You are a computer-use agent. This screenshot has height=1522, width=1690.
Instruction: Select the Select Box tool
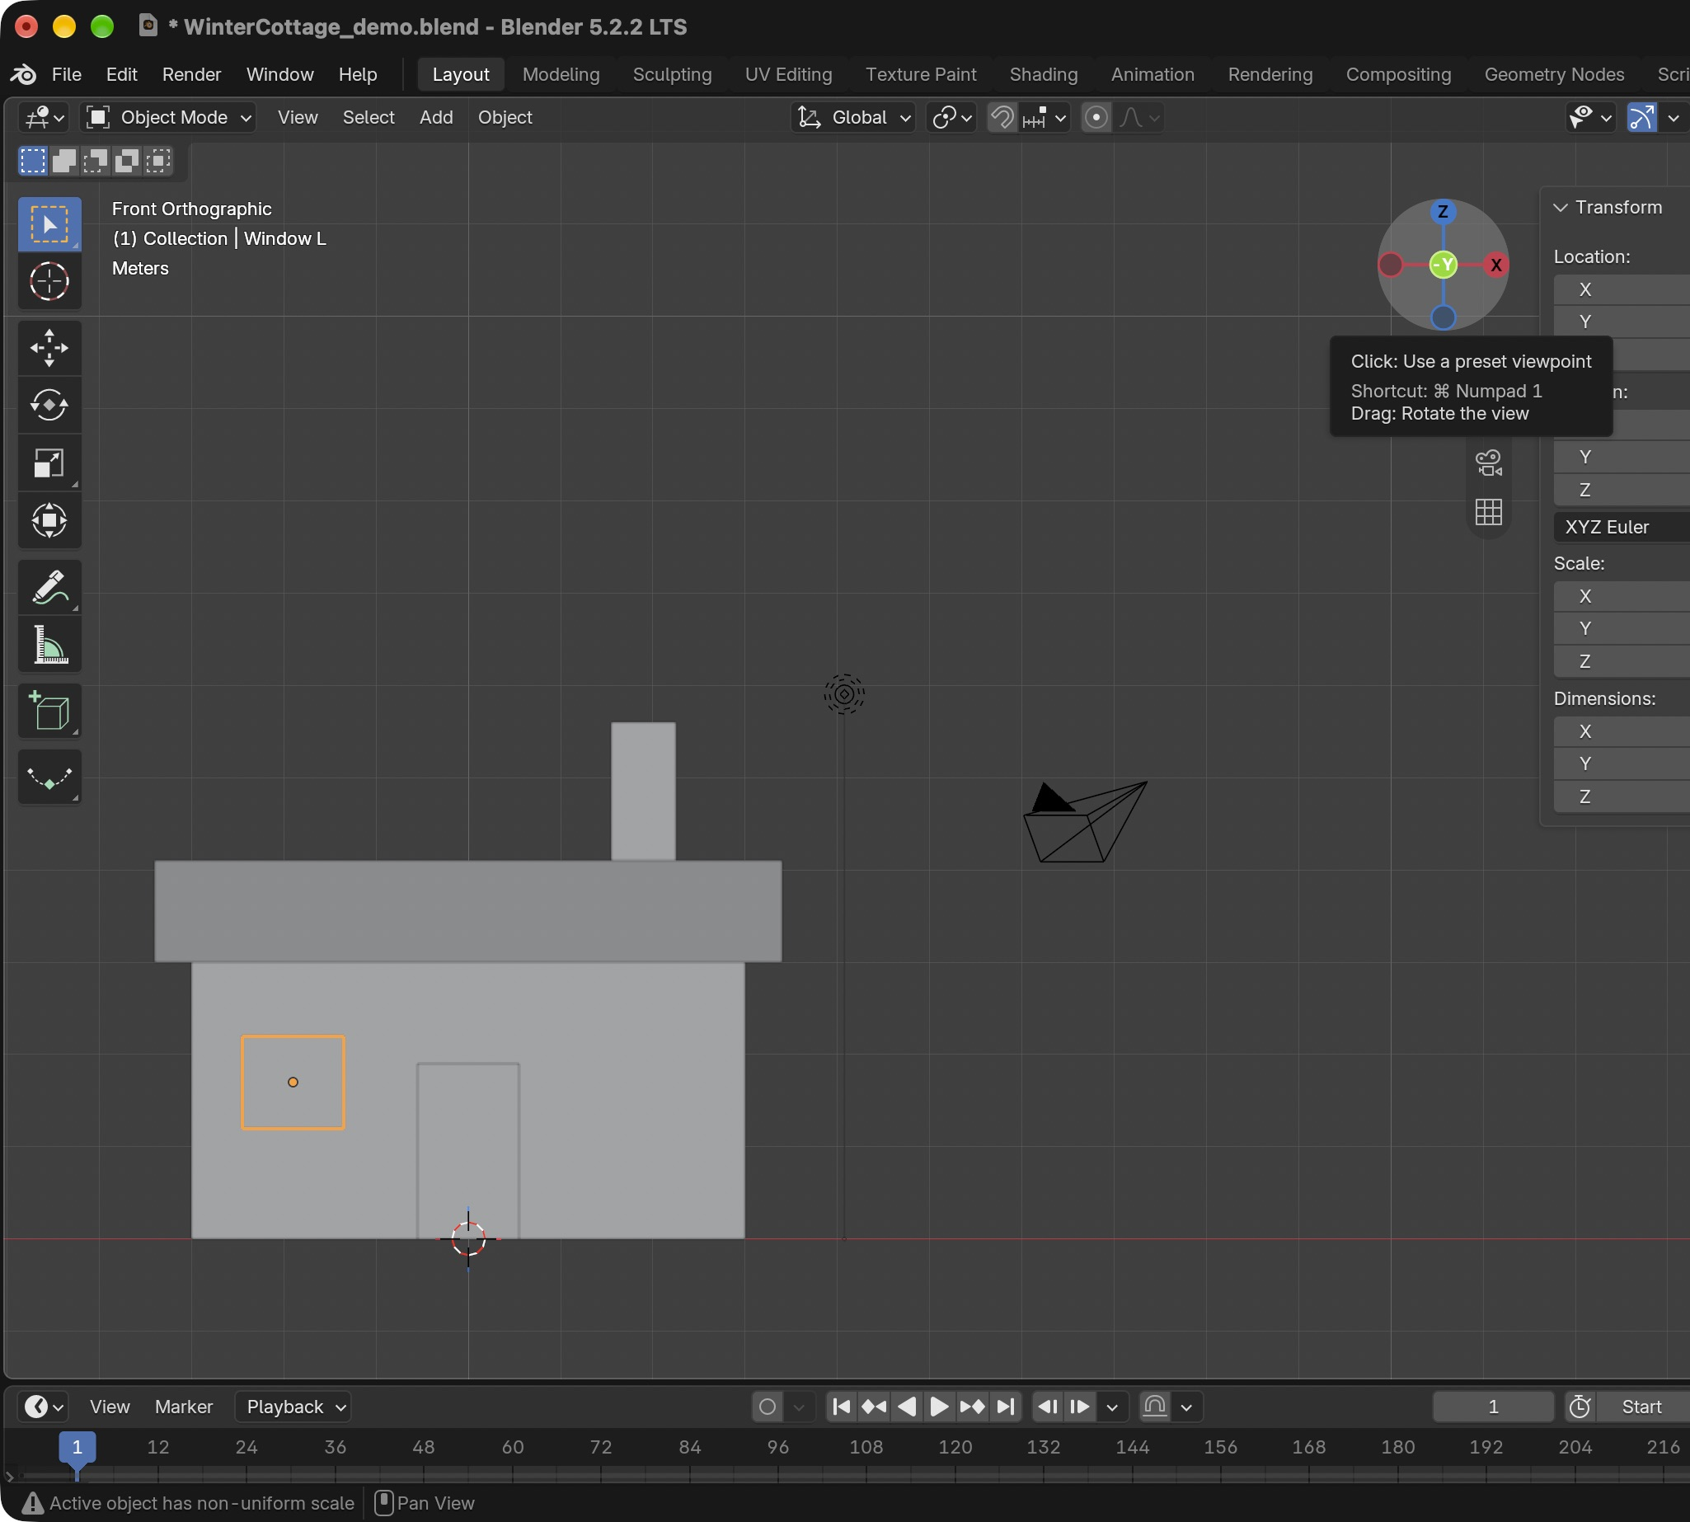point(49,224)
